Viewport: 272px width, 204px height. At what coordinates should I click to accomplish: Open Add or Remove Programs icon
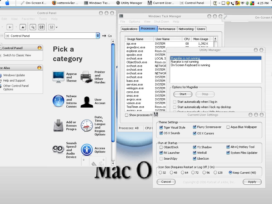coord(58,125)
